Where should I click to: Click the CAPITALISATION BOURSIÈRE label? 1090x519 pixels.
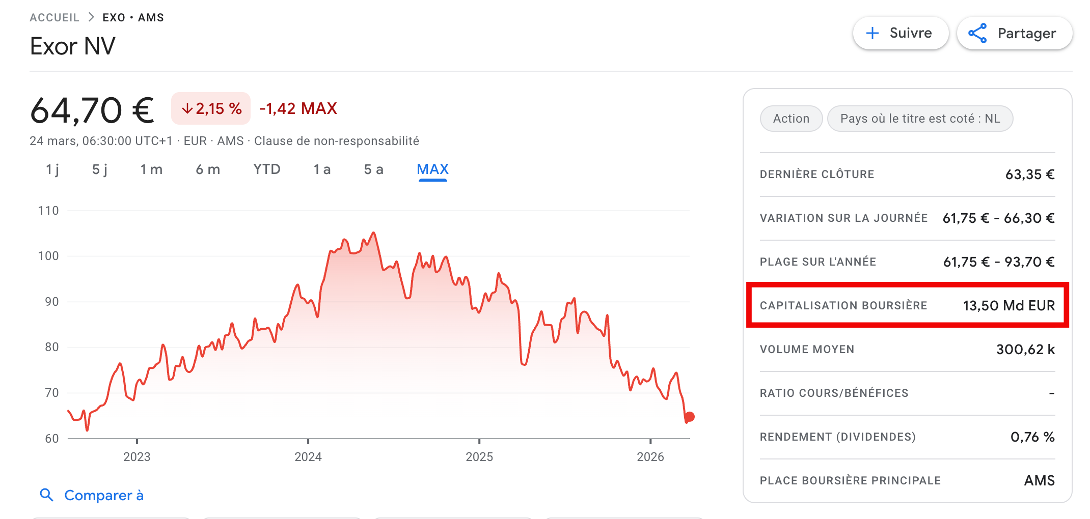click(x=843, y=305)
